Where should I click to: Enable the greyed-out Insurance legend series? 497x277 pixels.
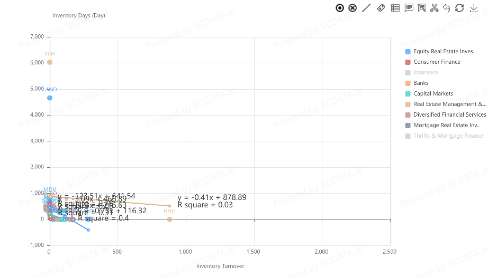click(426, 72)
